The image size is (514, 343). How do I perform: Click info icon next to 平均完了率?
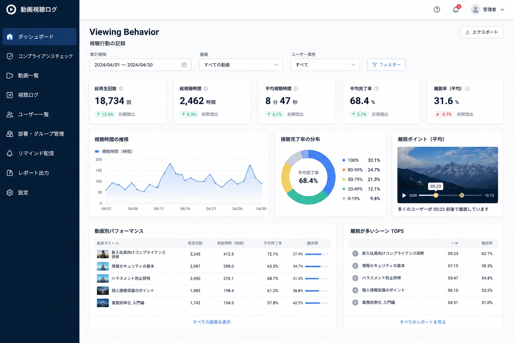pyautogui.click(x=376, y=88)
